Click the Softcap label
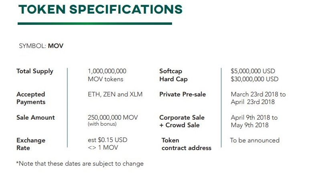The height and width of the screenshot is (176, 316). pyautogui.click(x=171, y=71)
